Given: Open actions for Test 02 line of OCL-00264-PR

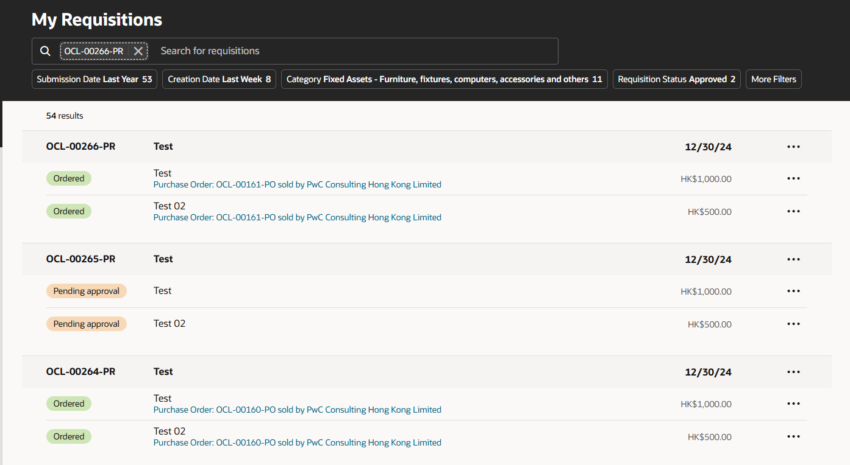Looking at the screenshot, I should click(793, 436).
